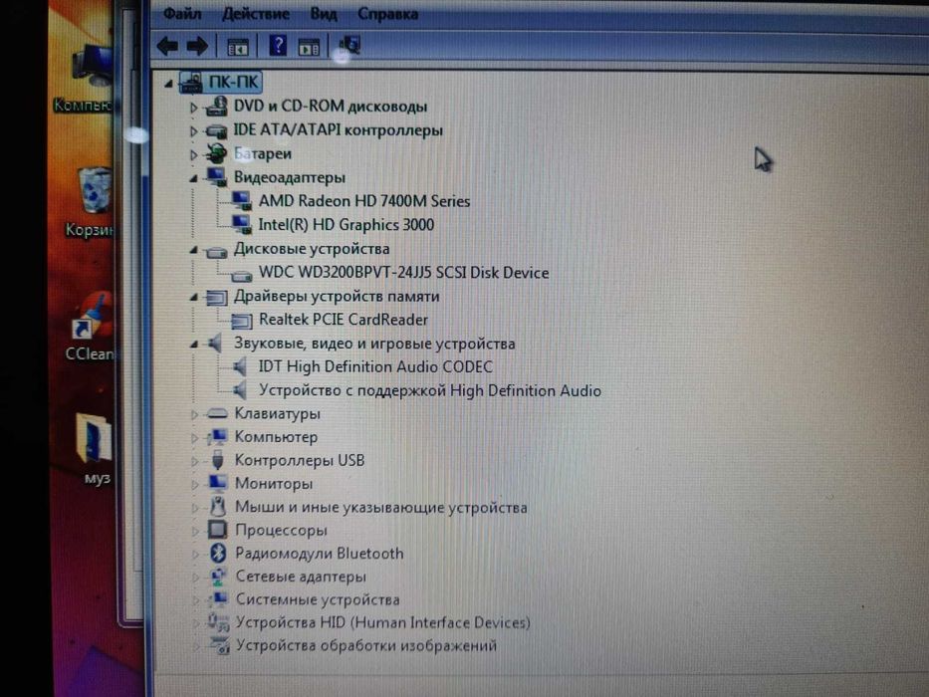Select IDT High Definition Audio CODEC
This screenshot has width=929, height=697.
click(375, 366)
